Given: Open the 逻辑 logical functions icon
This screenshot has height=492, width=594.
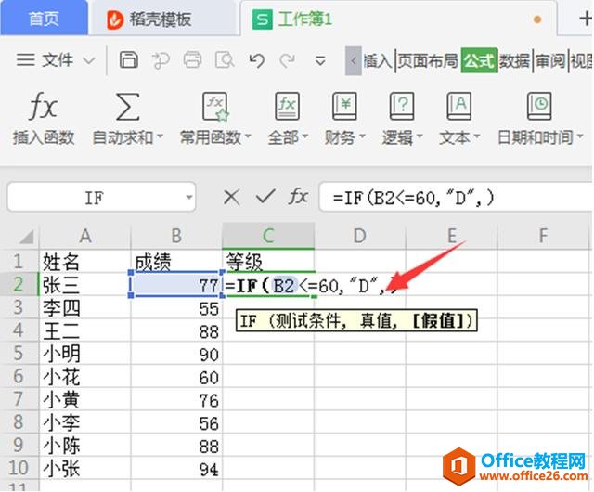Looking at the screenshot, I should pyautogui.click(x=402, y=107).
